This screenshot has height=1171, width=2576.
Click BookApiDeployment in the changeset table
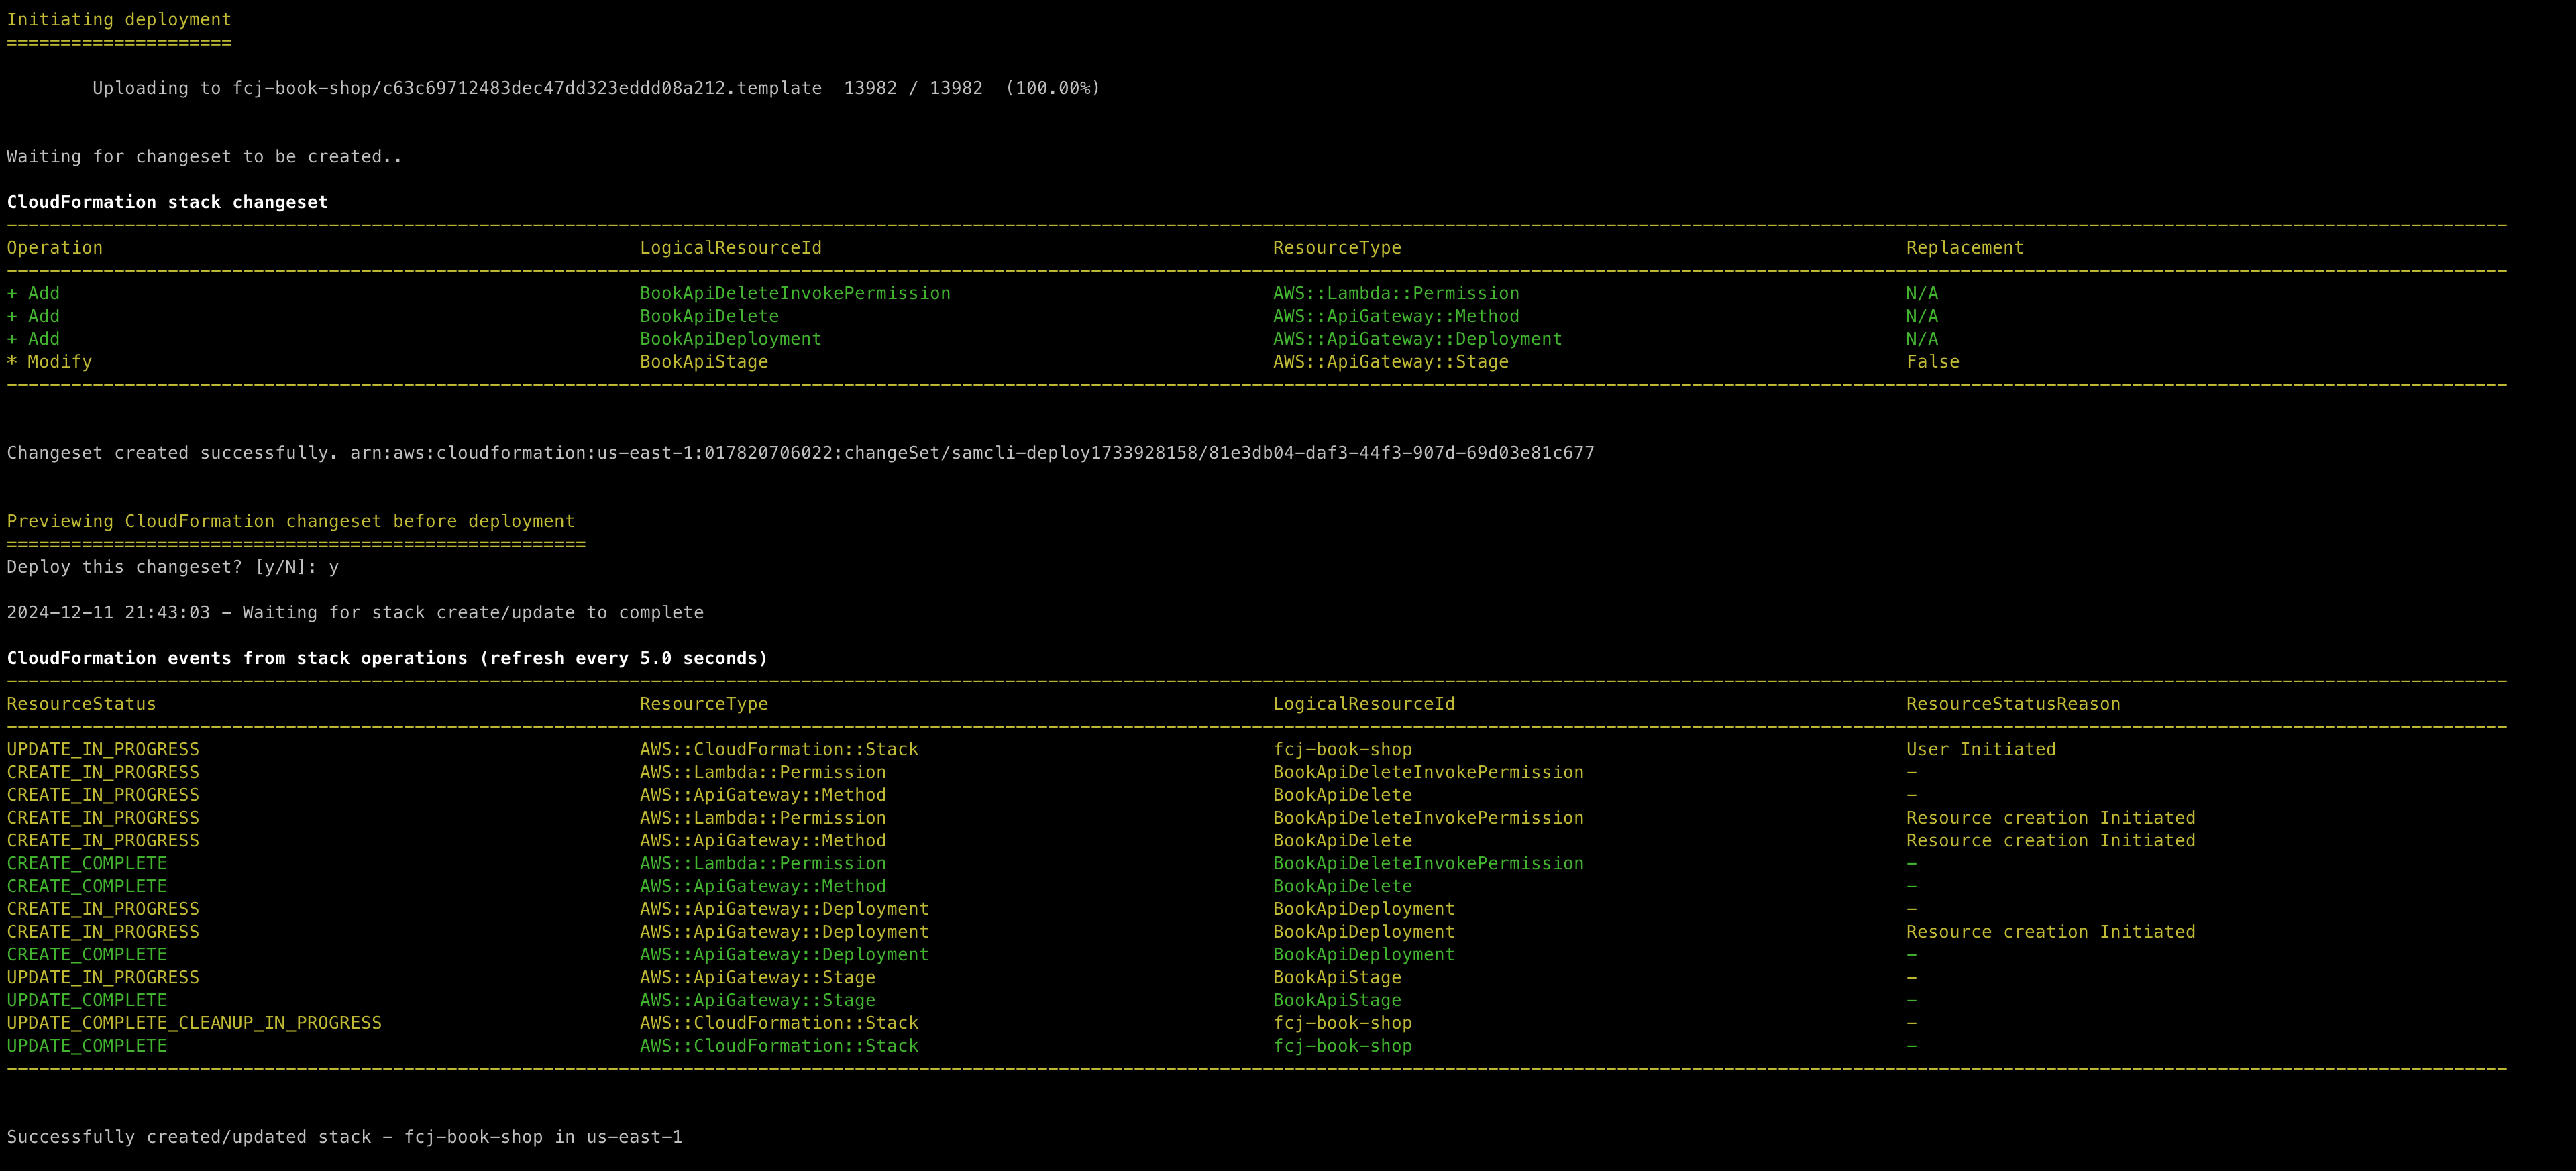click(731, 339)
